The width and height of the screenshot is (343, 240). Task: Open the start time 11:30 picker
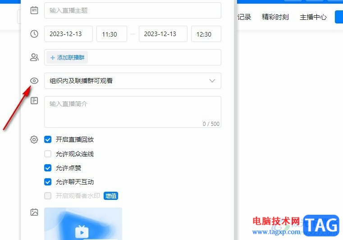coord(112,34)
